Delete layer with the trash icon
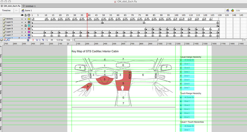Viewport: 247px width, 132px height. point(28,40)
